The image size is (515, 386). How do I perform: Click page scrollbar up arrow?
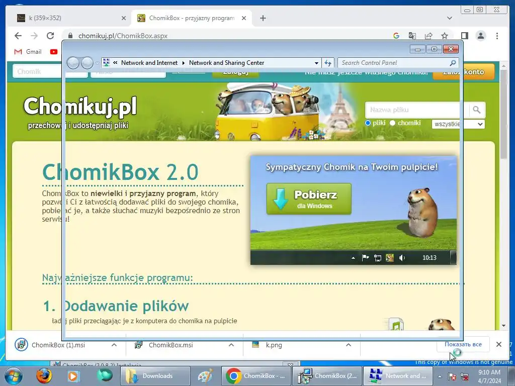[x=504, y=66]
